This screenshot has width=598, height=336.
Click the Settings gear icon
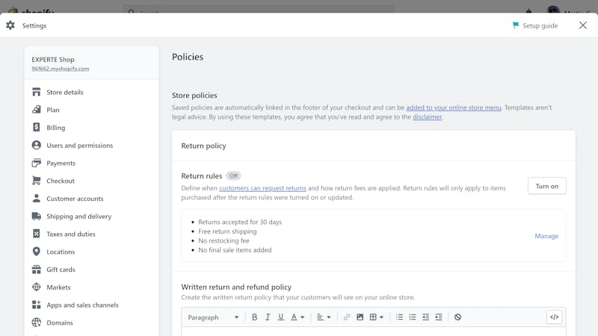(10, 25)
